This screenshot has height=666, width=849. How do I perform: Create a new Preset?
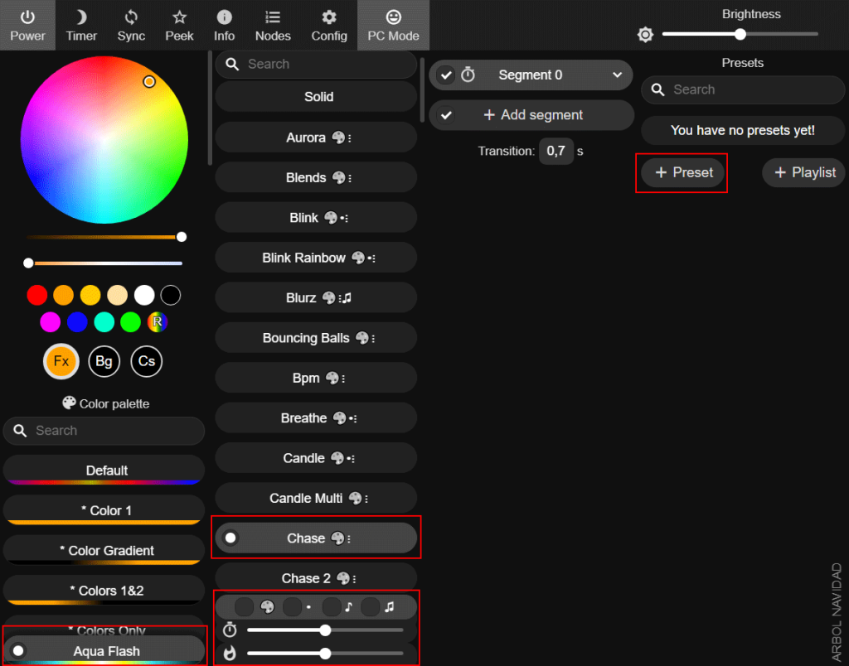[683, 172]
